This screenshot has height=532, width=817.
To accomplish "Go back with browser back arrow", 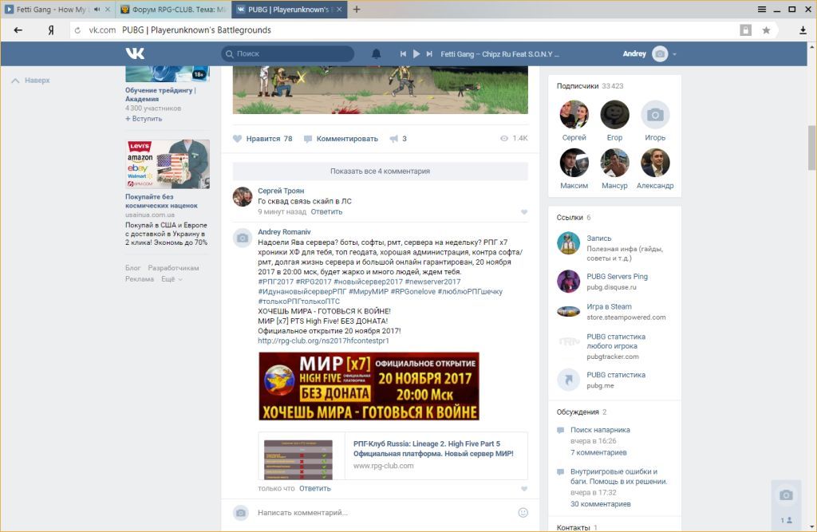I will coord(18,30).
